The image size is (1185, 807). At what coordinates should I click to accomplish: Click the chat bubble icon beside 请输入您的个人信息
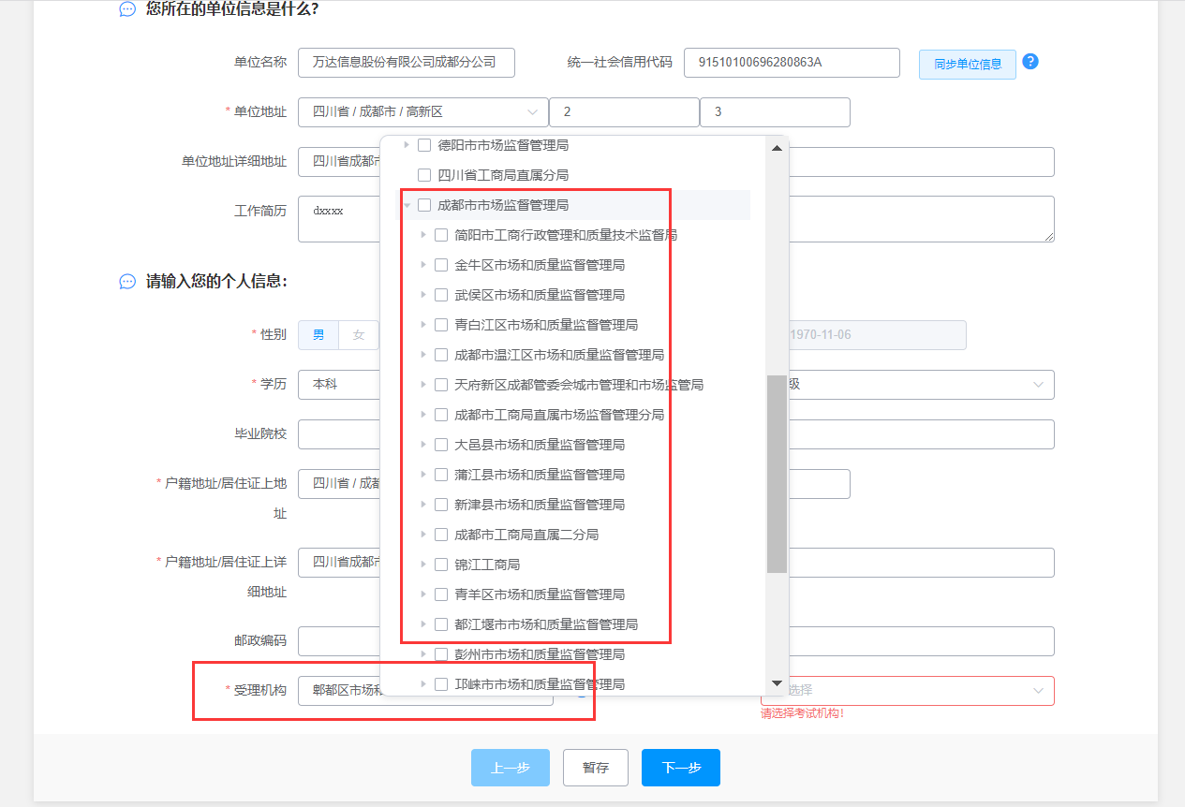pyautogui.click(x=127, y=281)
